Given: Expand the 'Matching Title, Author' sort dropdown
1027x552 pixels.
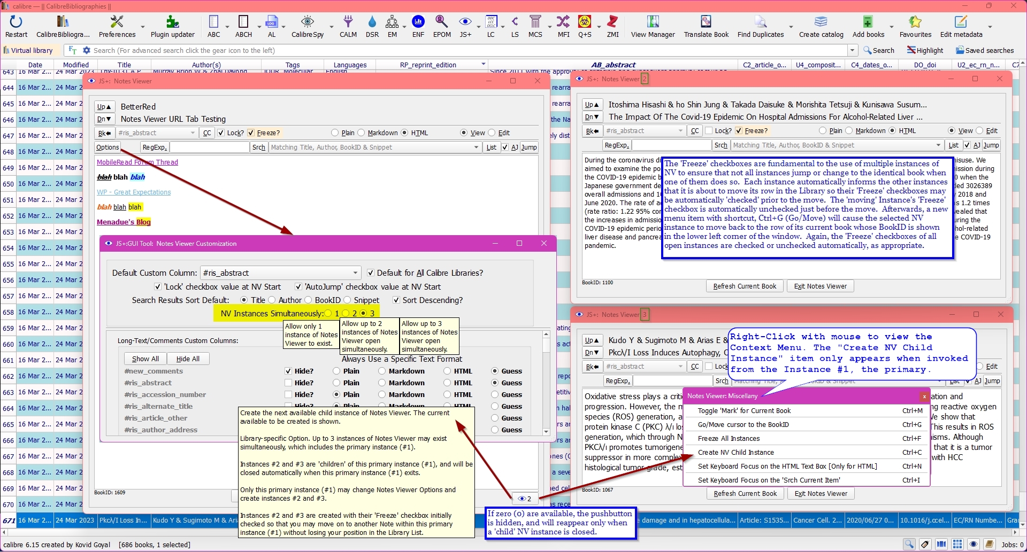Looking at the screenshot, I should tap(476, 147).
